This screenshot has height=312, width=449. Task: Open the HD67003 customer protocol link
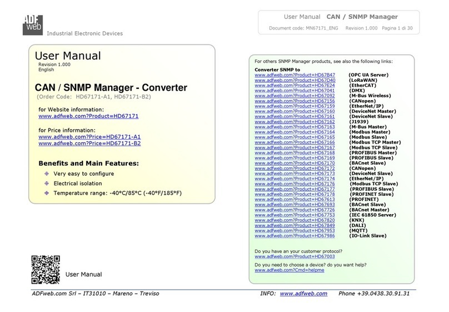(295, 256)
